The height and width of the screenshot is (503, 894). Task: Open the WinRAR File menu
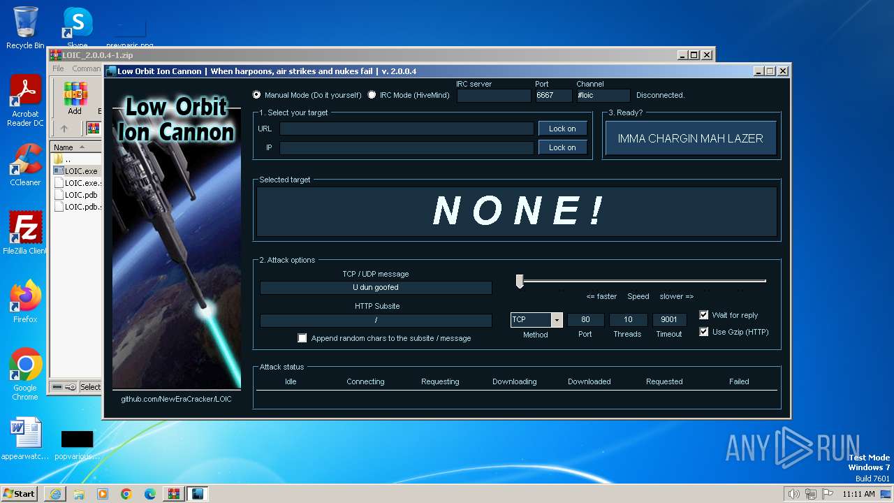click(58, 68)
